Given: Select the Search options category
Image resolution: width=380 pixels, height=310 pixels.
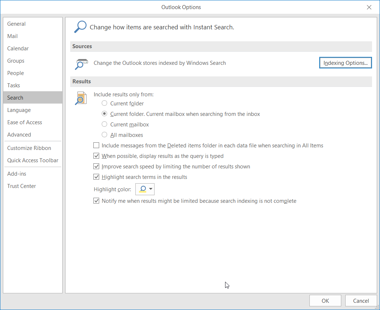Looking at the screenshot, I should 33,97.
